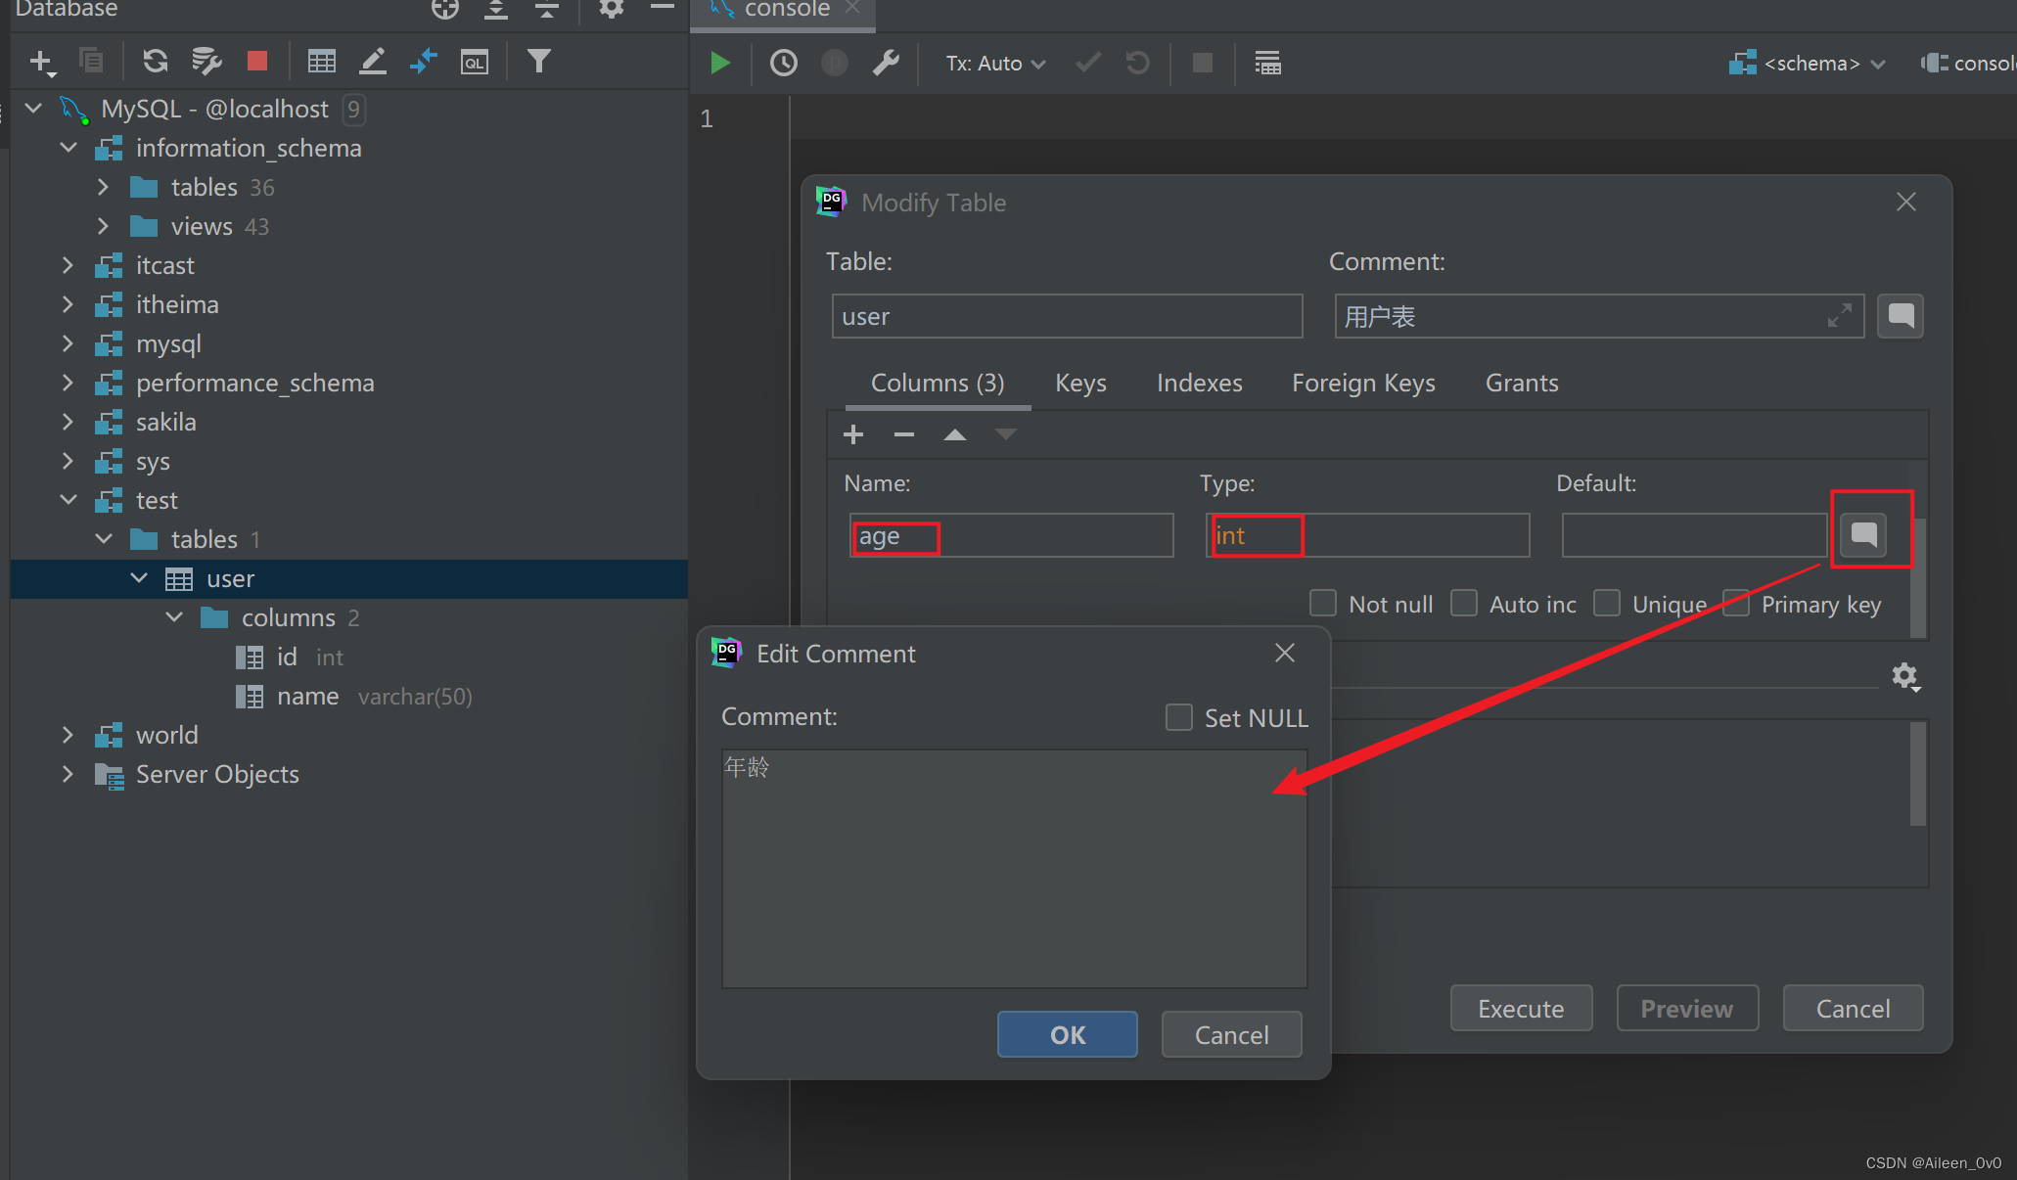The image size is (2017, 1180).
Task: Enable the Auto inc checkbox
Action: pos(1468,604)
